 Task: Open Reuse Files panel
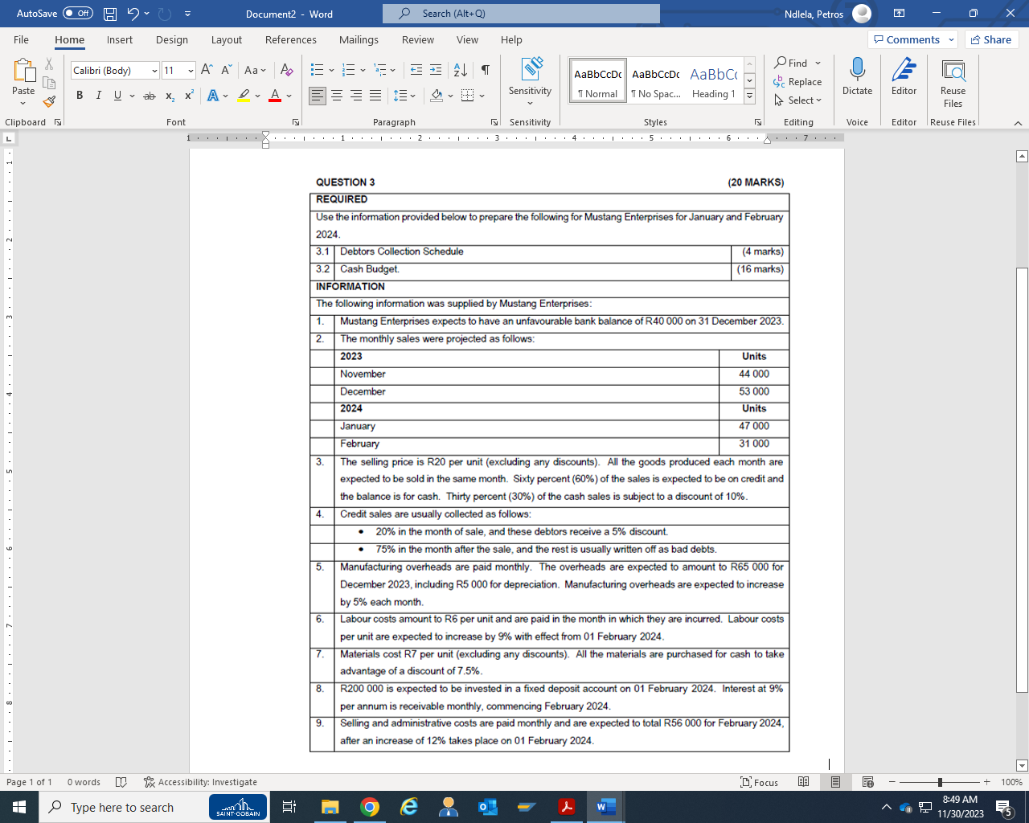point(953,82)
